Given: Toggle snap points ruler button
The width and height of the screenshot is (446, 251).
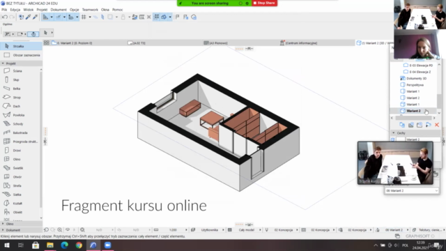Looking at the screenshot, I should tap(71, 17).
